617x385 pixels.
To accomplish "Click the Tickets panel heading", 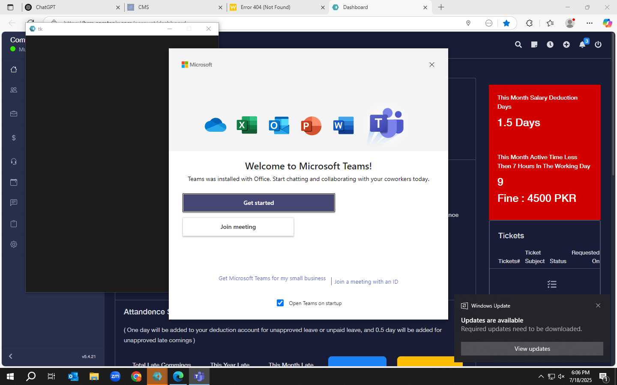I will click(x=511, y=236).
